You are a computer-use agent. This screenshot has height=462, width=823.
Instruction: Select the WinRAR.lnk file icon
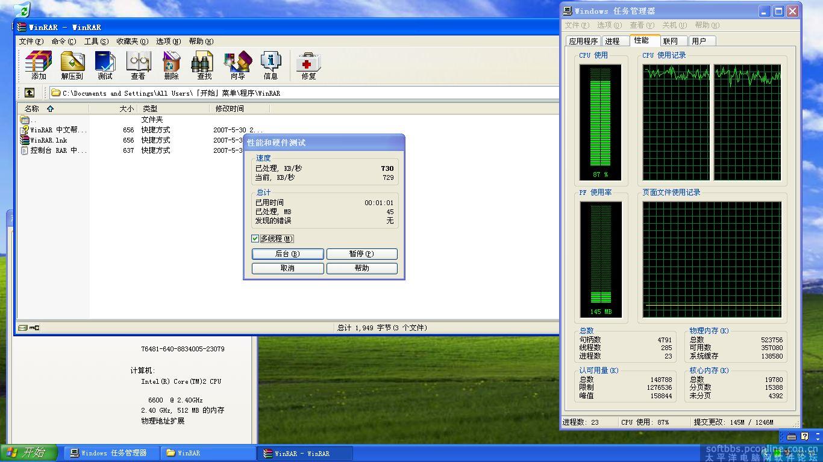point(25,140)
